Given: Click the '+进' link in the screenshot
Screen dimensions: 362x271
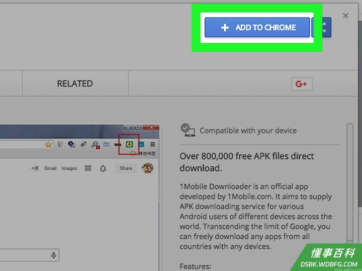Looking at the screenshot, I should 35,168.
